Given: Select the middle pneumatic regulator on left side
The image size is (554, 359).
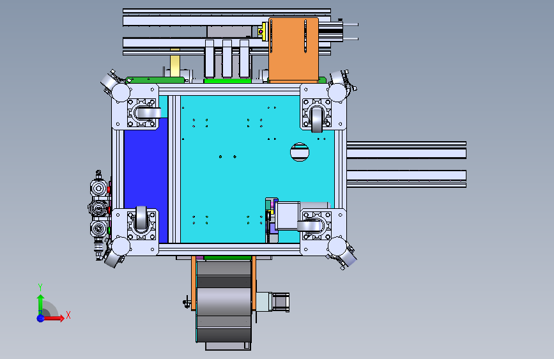Looking at the screenshot, I should [x=98, y=208].
